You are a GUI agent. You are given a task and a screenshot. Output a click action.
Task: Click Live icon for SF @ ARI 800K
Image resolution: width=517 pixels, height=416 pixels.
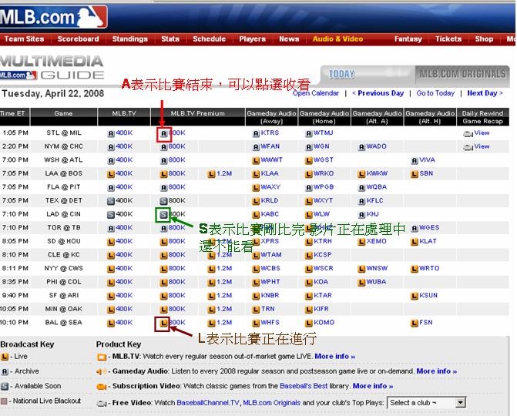pyautogui.click(x=164, y=296)
